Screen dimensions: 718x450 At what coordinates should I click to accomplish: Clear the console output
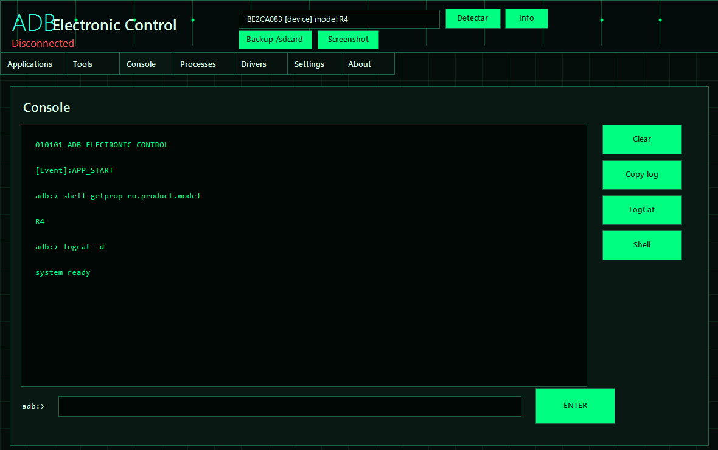click(x=641, y=139)
